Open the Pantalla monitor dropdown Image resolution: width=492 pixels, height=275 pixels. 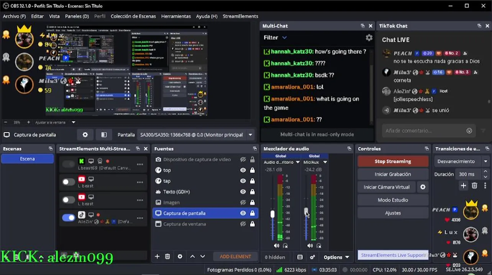pos(251,135)
